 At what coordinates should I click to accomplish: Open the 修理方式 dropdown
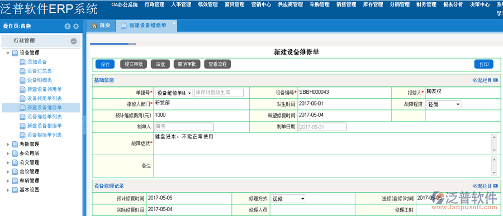point(288,199)
